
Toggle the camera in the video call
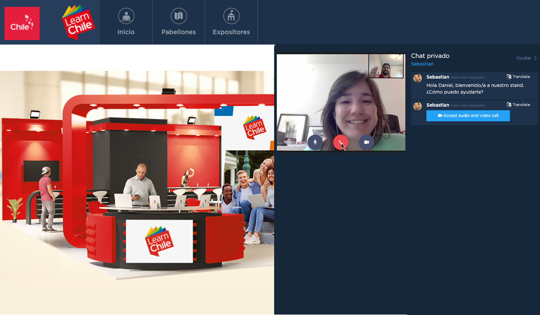pos(366,142)
